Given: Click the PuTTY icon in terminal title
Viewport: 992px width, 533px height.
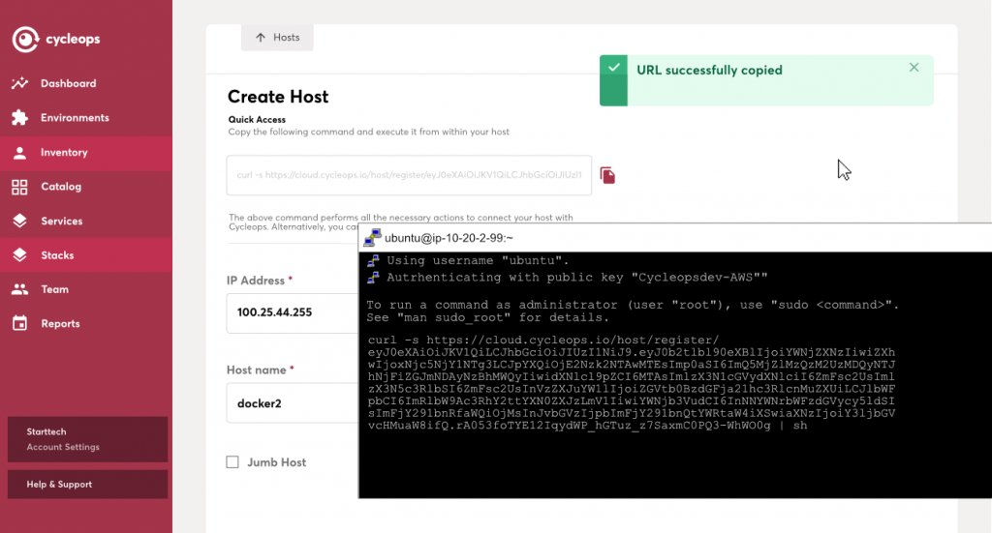Looking at the screenshot, I should [372, 237].
